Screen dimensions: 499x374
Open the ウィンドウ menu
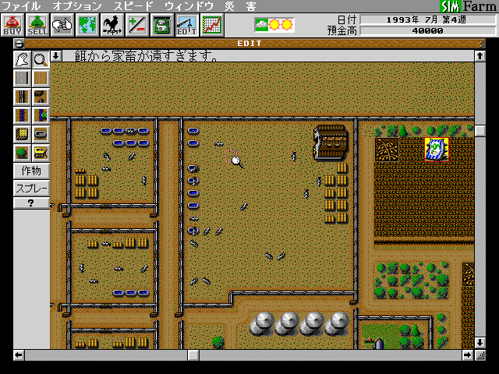click(189, 5)
